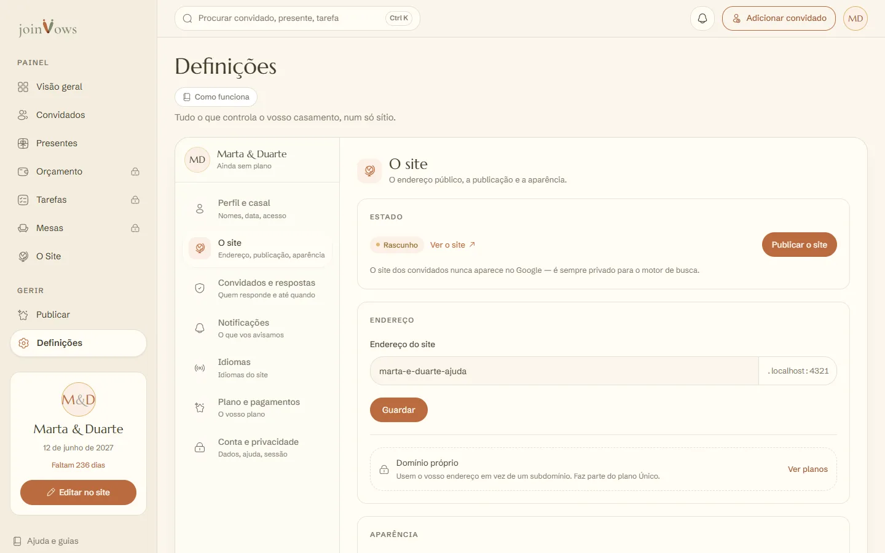
Task: Select the Convidados e respostas settings section
Action: (258, 288)
